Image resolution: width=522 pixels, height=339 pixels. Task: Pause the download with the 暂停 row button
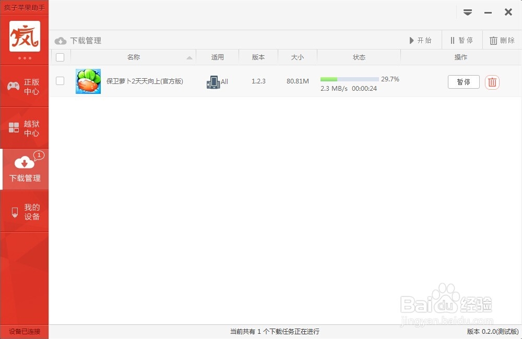point(463,82)
